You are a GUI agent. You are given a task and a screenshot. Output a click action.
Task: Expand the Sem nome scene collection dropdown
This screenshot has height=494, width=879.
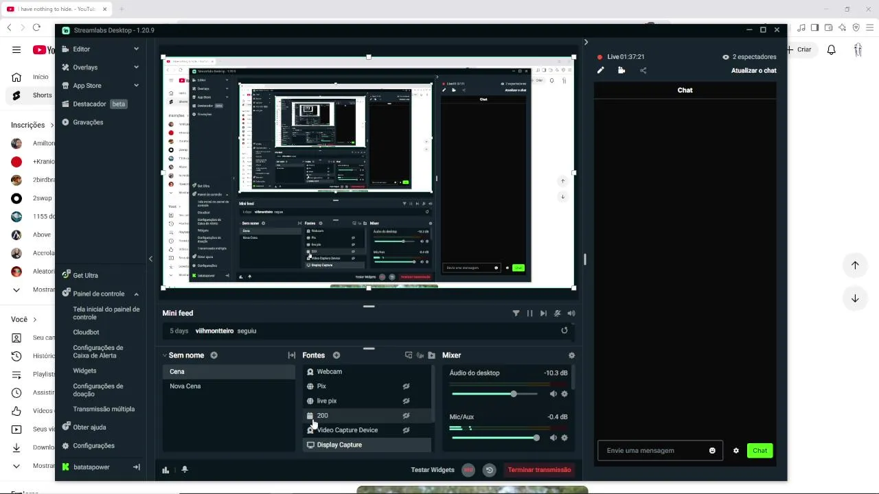(165, 355)
